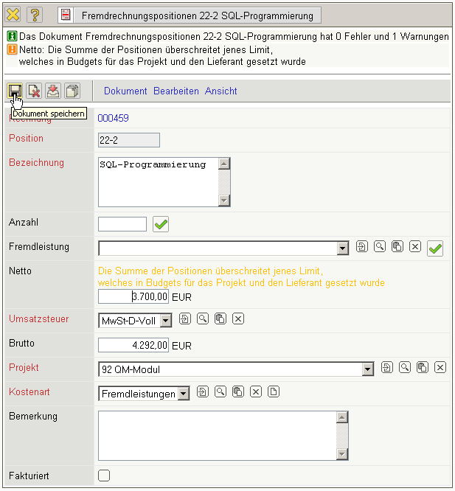
Task: Open the Dokument menu
Action: coord(125,91)
